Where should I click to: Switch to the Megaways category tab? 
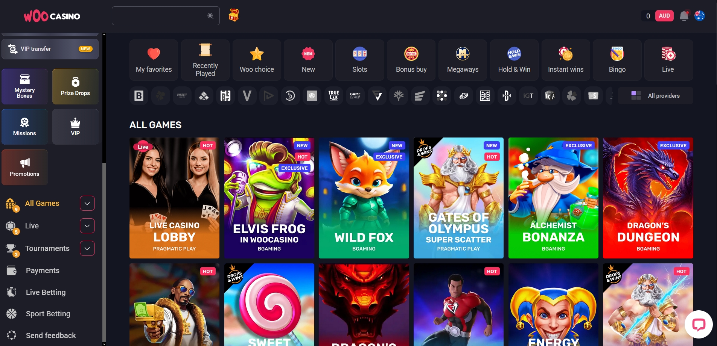463,60
